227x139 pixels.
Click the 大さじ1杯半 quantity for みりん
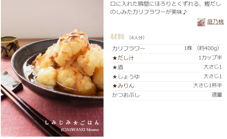[x=208, y=85]
